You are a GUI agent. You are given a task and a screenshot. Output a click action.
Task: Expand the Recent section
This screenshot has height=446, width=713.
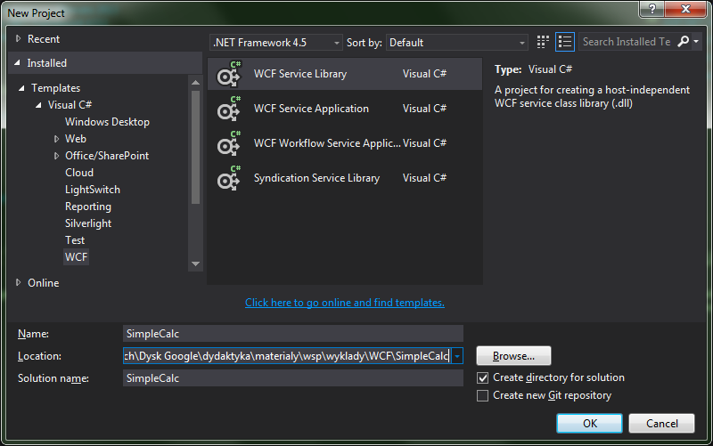click(x=18, y=39)
